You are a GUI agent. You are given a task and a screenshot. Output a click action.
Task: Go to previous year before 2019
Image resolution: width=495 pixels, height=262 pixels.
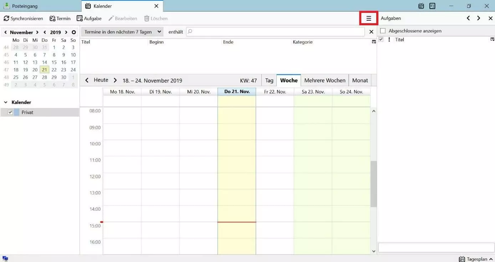click(45, 32)
